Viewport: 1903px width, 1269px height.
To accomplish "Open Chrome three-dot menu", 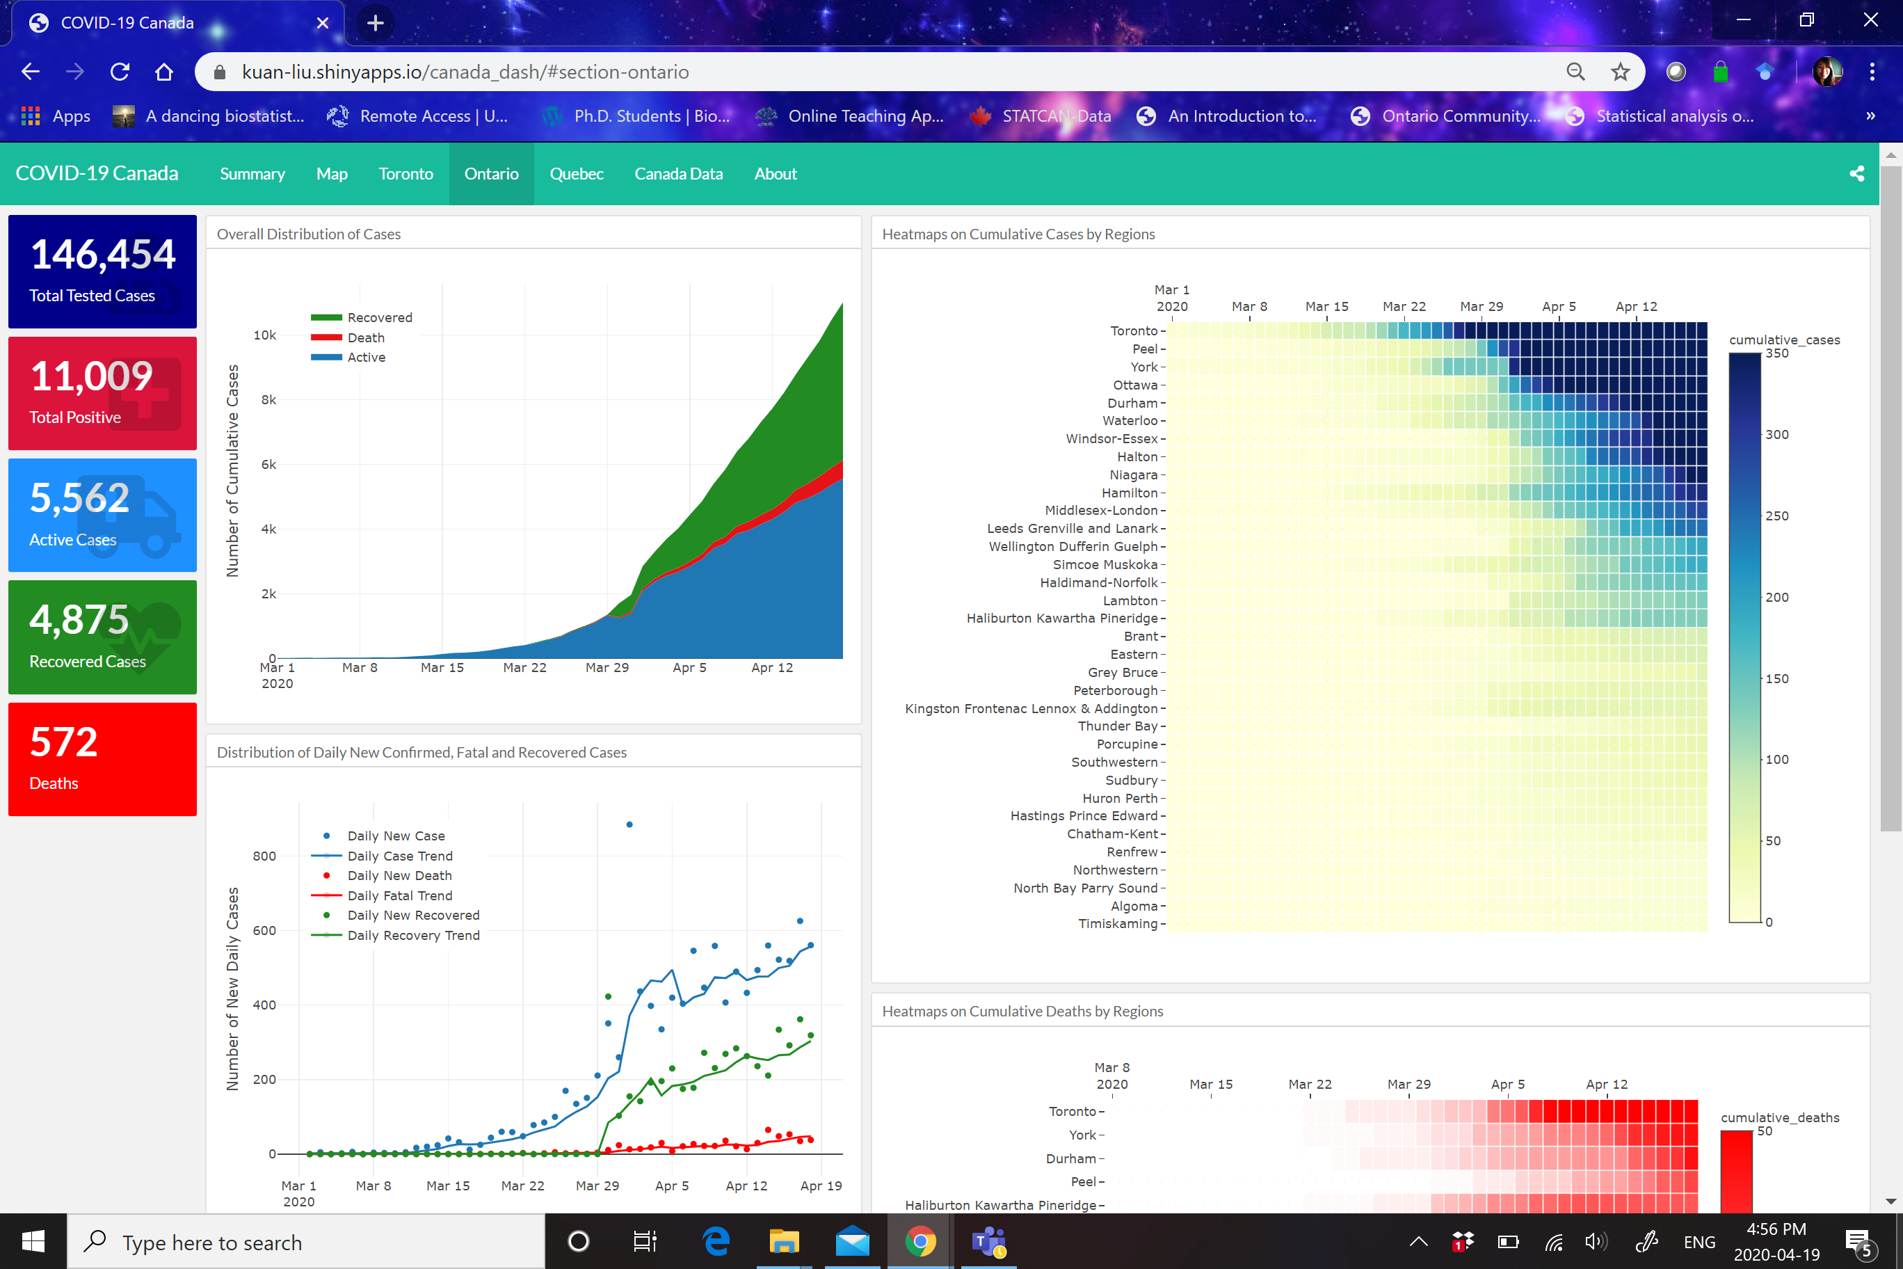I will point(1872,72).
